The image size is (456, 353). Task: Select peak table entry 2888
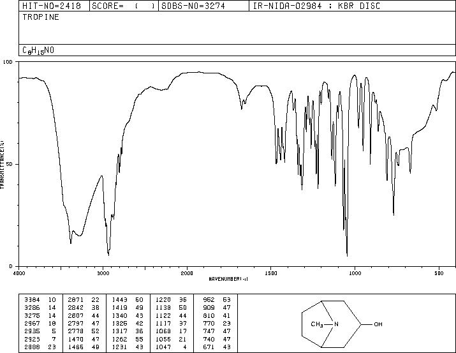[x=40, y=347]
